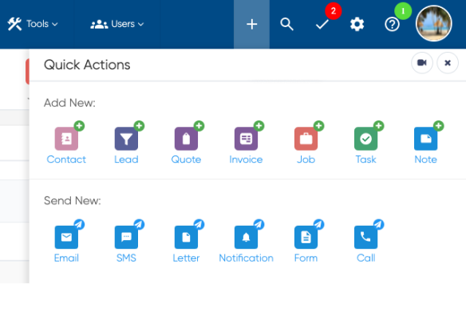Create a new Quote
Viewport: 466px width, 311px height.
coord(187,143)
